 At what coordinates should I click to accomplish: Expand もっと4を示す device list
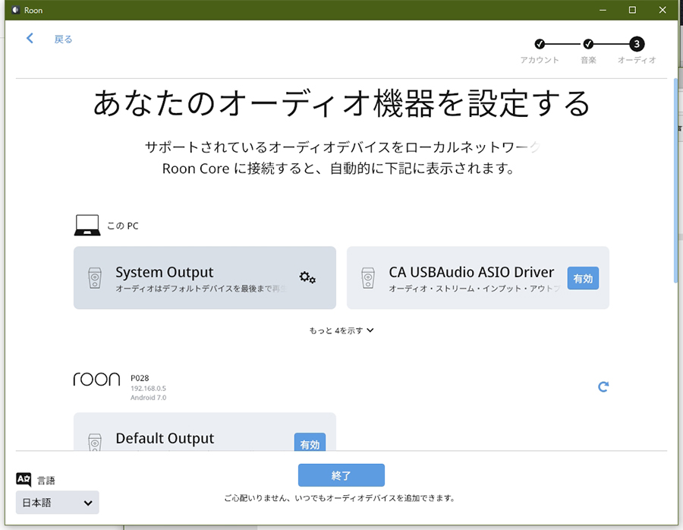point(341,330)
